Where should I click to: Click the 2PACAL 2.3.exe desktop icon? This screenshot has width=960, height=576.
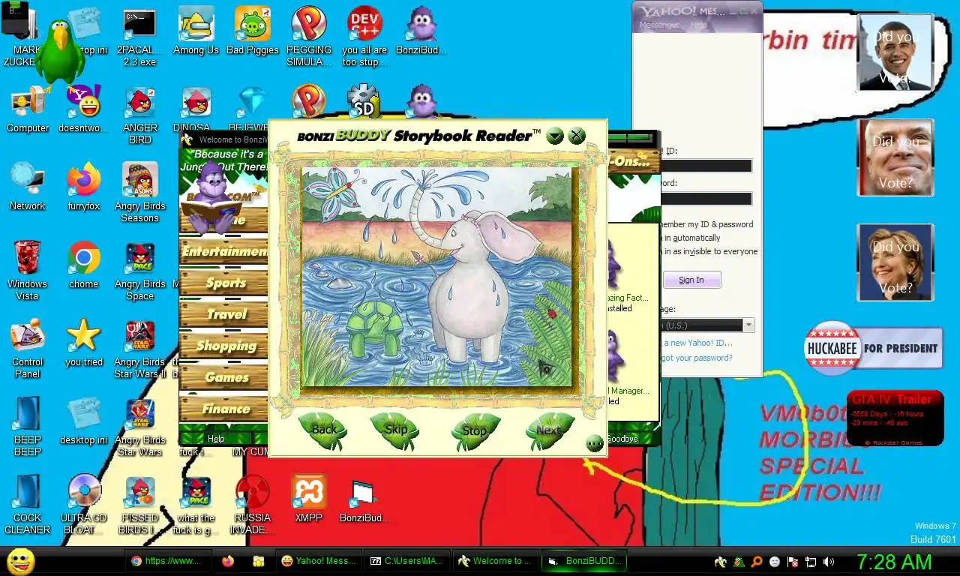click(x=139, y=37)
